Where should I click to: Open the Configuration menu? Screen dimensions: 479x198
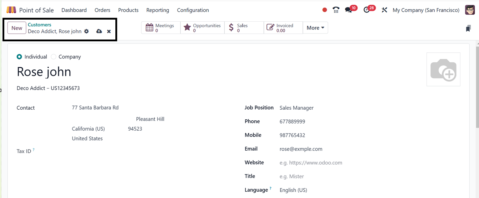(x=193, y=10)
